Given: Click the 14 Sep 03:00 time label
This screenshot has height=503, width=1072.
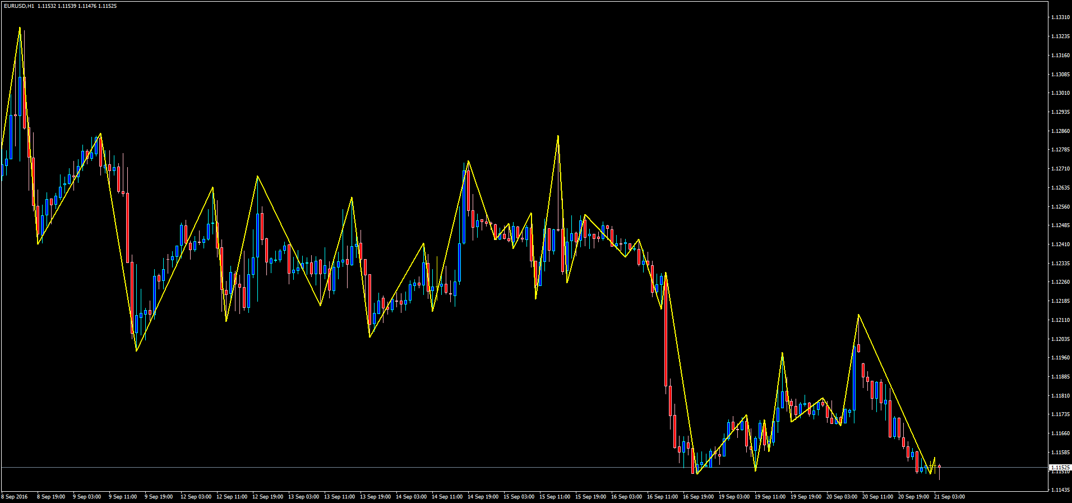Looking at the screenshot, I should click(411, 497).
